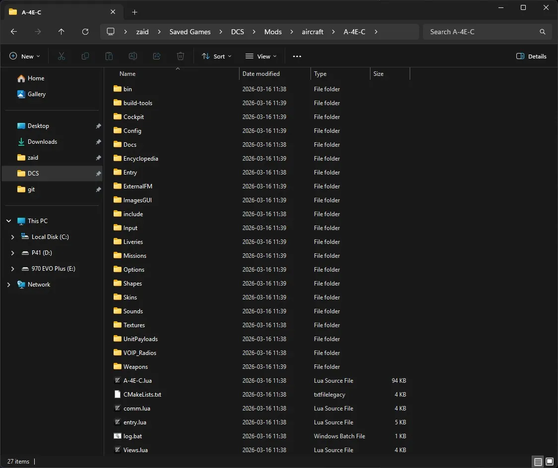Paste using the clipboard toolbar icon
The height and width of the screenshot is (468, 558).
pyautogui.click(x=109, y=56)
